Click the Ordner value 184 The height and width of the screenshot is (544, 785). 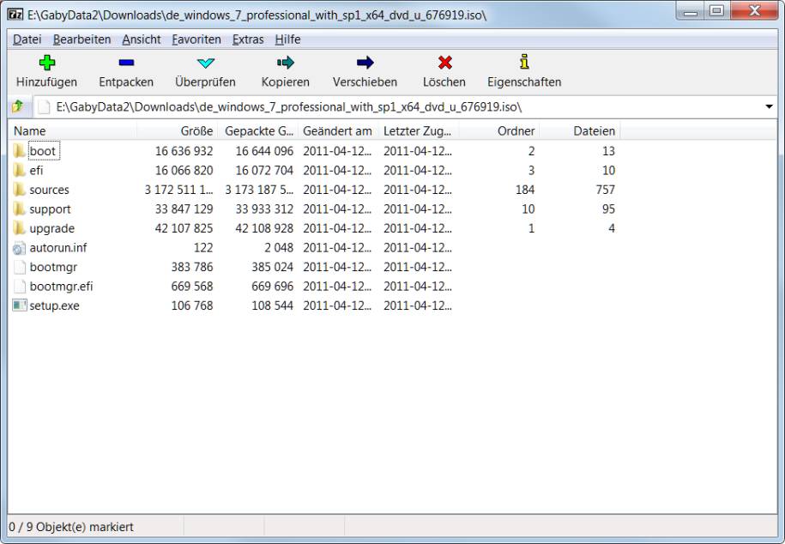coord(525,190)
